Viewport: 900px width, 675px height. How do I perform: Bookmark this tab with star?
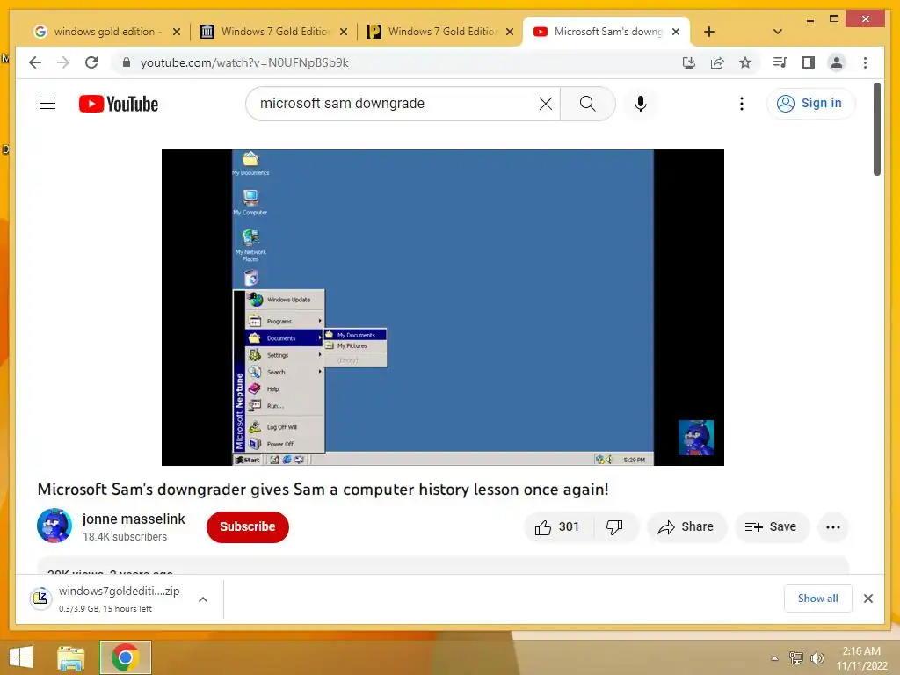tap(745, 62)
